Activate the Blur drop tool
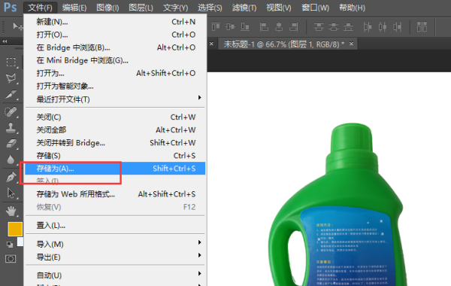Viewport: 451px width, 286px height. click(11, 160)
